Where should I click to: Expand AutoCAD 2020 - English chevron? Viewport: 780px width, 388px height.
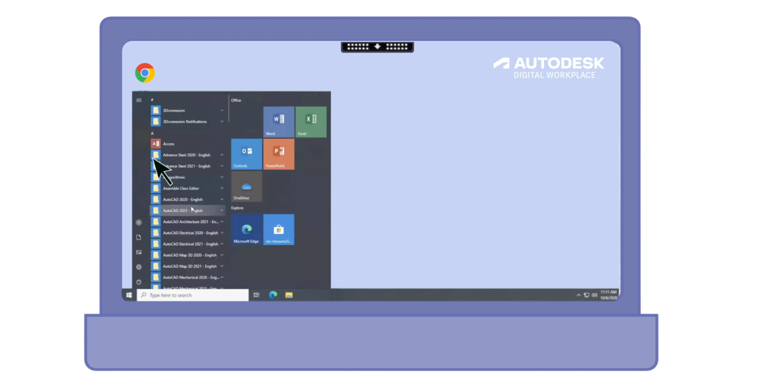pos(222,200)
